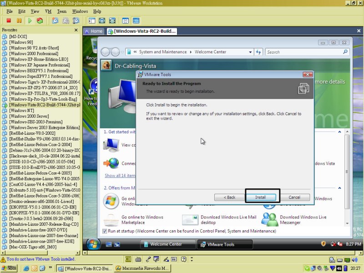The width and height of the screenshot is (364, 273).
Task: Click Install in VMware Tools wizard
Action: (261, 197)
